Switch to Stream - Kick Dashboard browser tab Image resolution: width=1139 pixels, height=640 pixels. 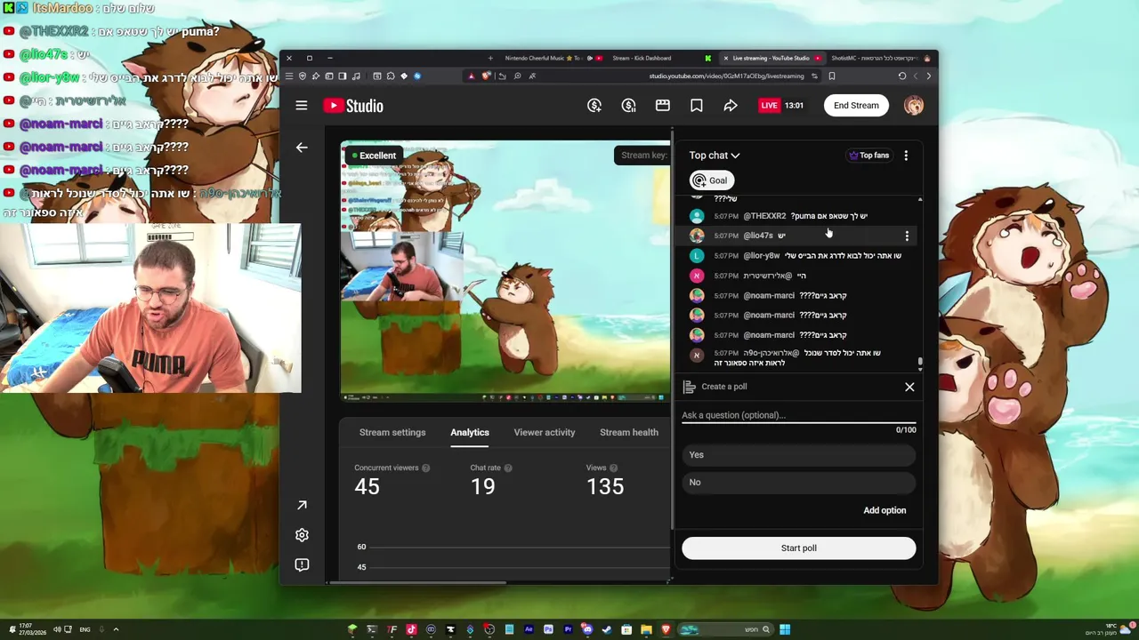pyautogui.click(x=662, y=59)
